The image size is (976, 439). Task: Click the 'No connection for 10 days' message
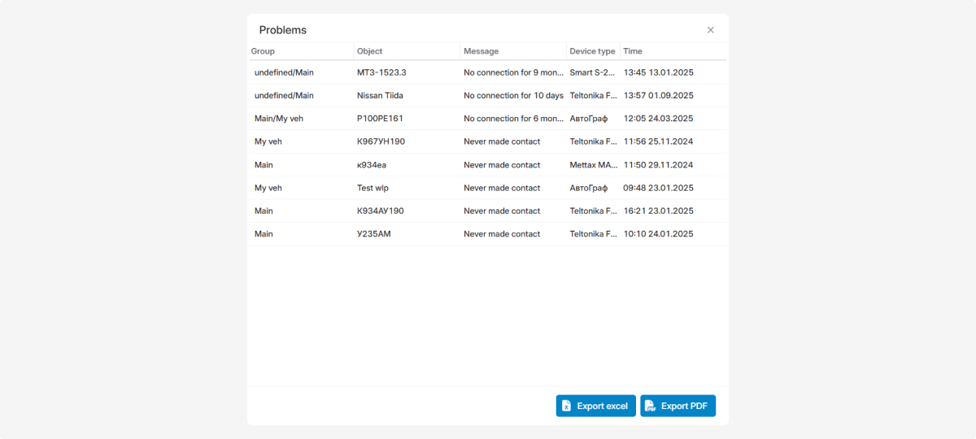(513, 95)
